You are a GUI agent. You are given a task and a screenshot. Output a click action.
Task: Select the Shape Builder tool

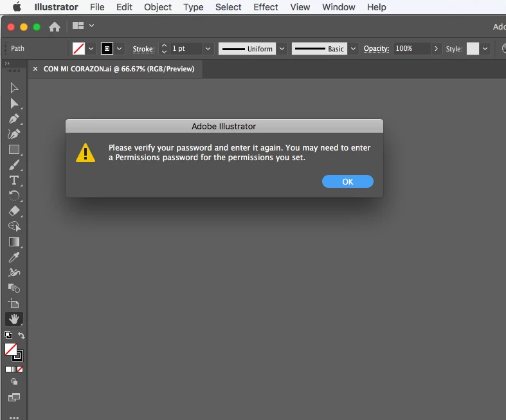[14, 226]
